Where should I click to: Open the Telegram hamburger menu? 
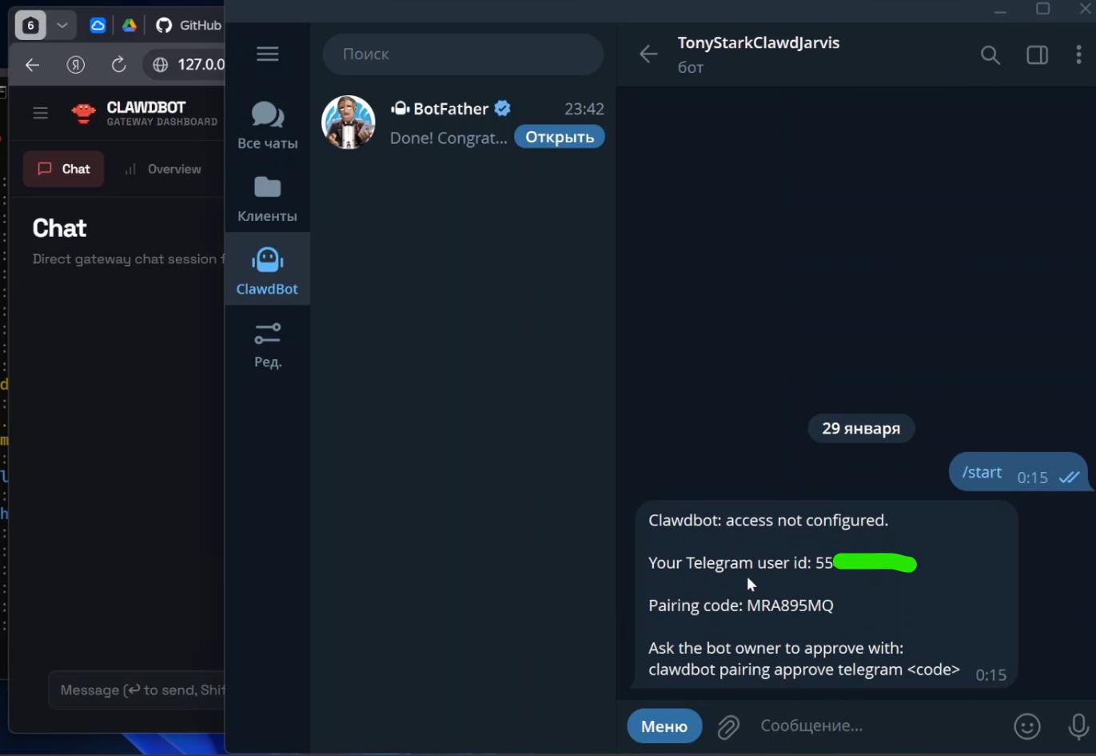coord(267,54)
